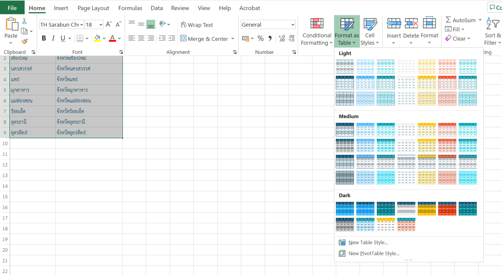Open the Merge & Center dropdown arrow
Image resolution: width=502 pixels, height=275 pixels.
tap(233, 38)
